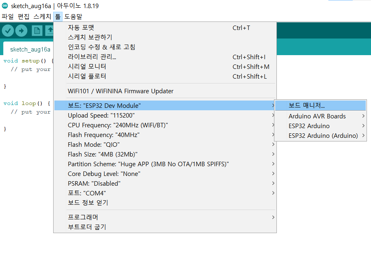Select 보드 정보 얻기 menu entry

pyautogui.click(x=165, y=203)
